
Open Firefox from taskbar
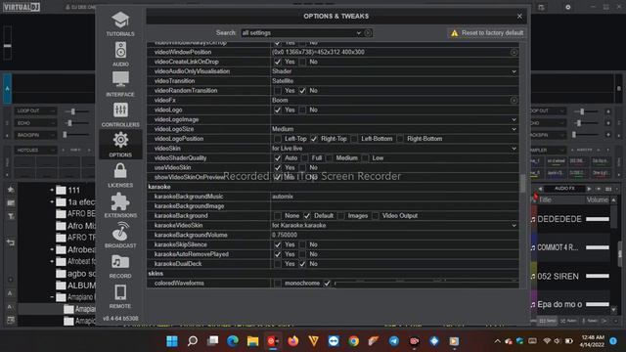(293, 341)
